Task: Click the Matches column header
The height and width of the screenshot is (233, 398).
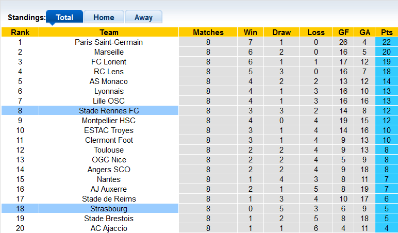Action: [208, 32]
